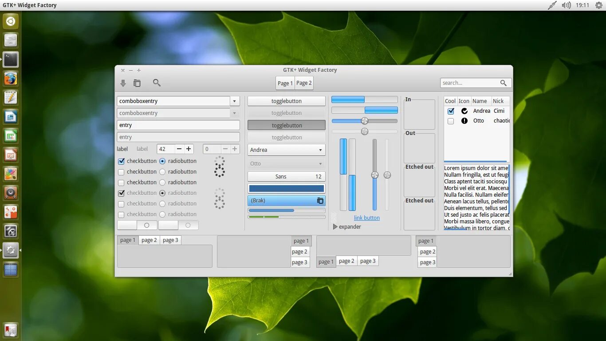Click the check-mark icon in Andrea's row

464,111
